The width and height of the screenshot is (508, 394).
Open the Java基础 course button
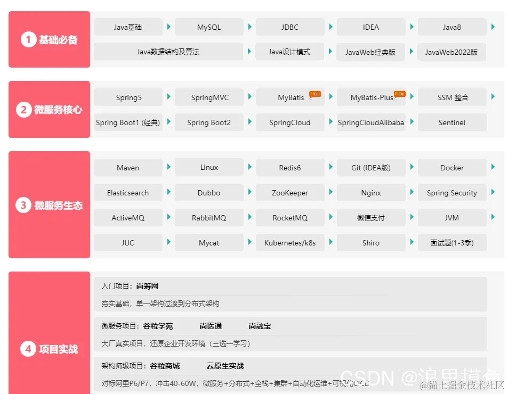[128, 27]
